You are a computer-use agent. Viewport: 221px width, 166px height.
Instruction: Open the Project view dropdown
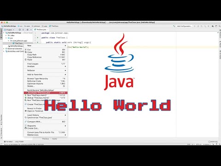pos(9,30)
